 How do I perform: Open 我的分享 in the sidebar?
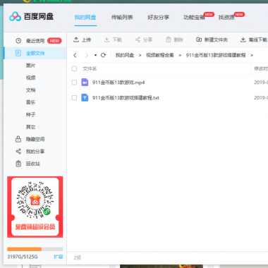point(35,152)
